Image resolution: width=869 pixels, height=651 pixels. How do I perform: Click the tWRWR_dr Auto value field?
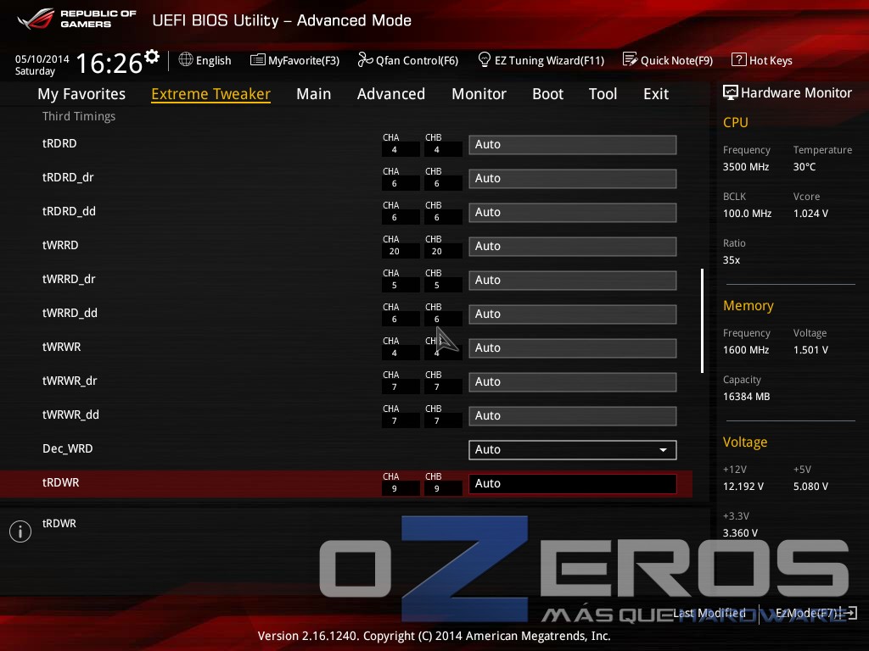tap(573, 382)
